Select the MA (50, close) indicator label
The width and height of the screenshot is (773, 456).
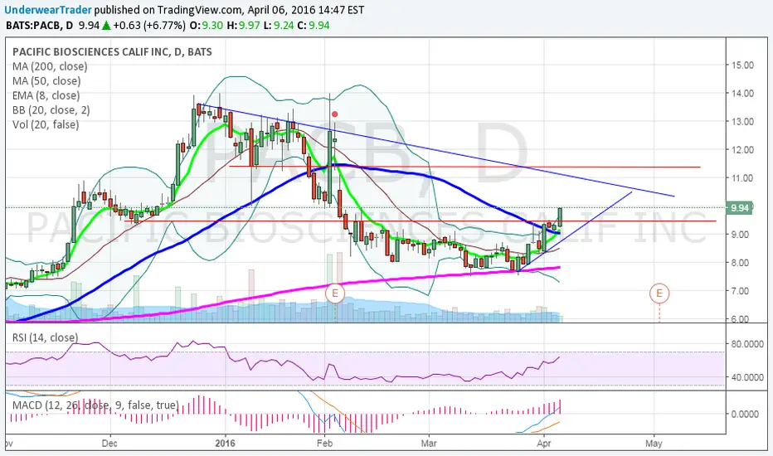[x=46, y=81]
